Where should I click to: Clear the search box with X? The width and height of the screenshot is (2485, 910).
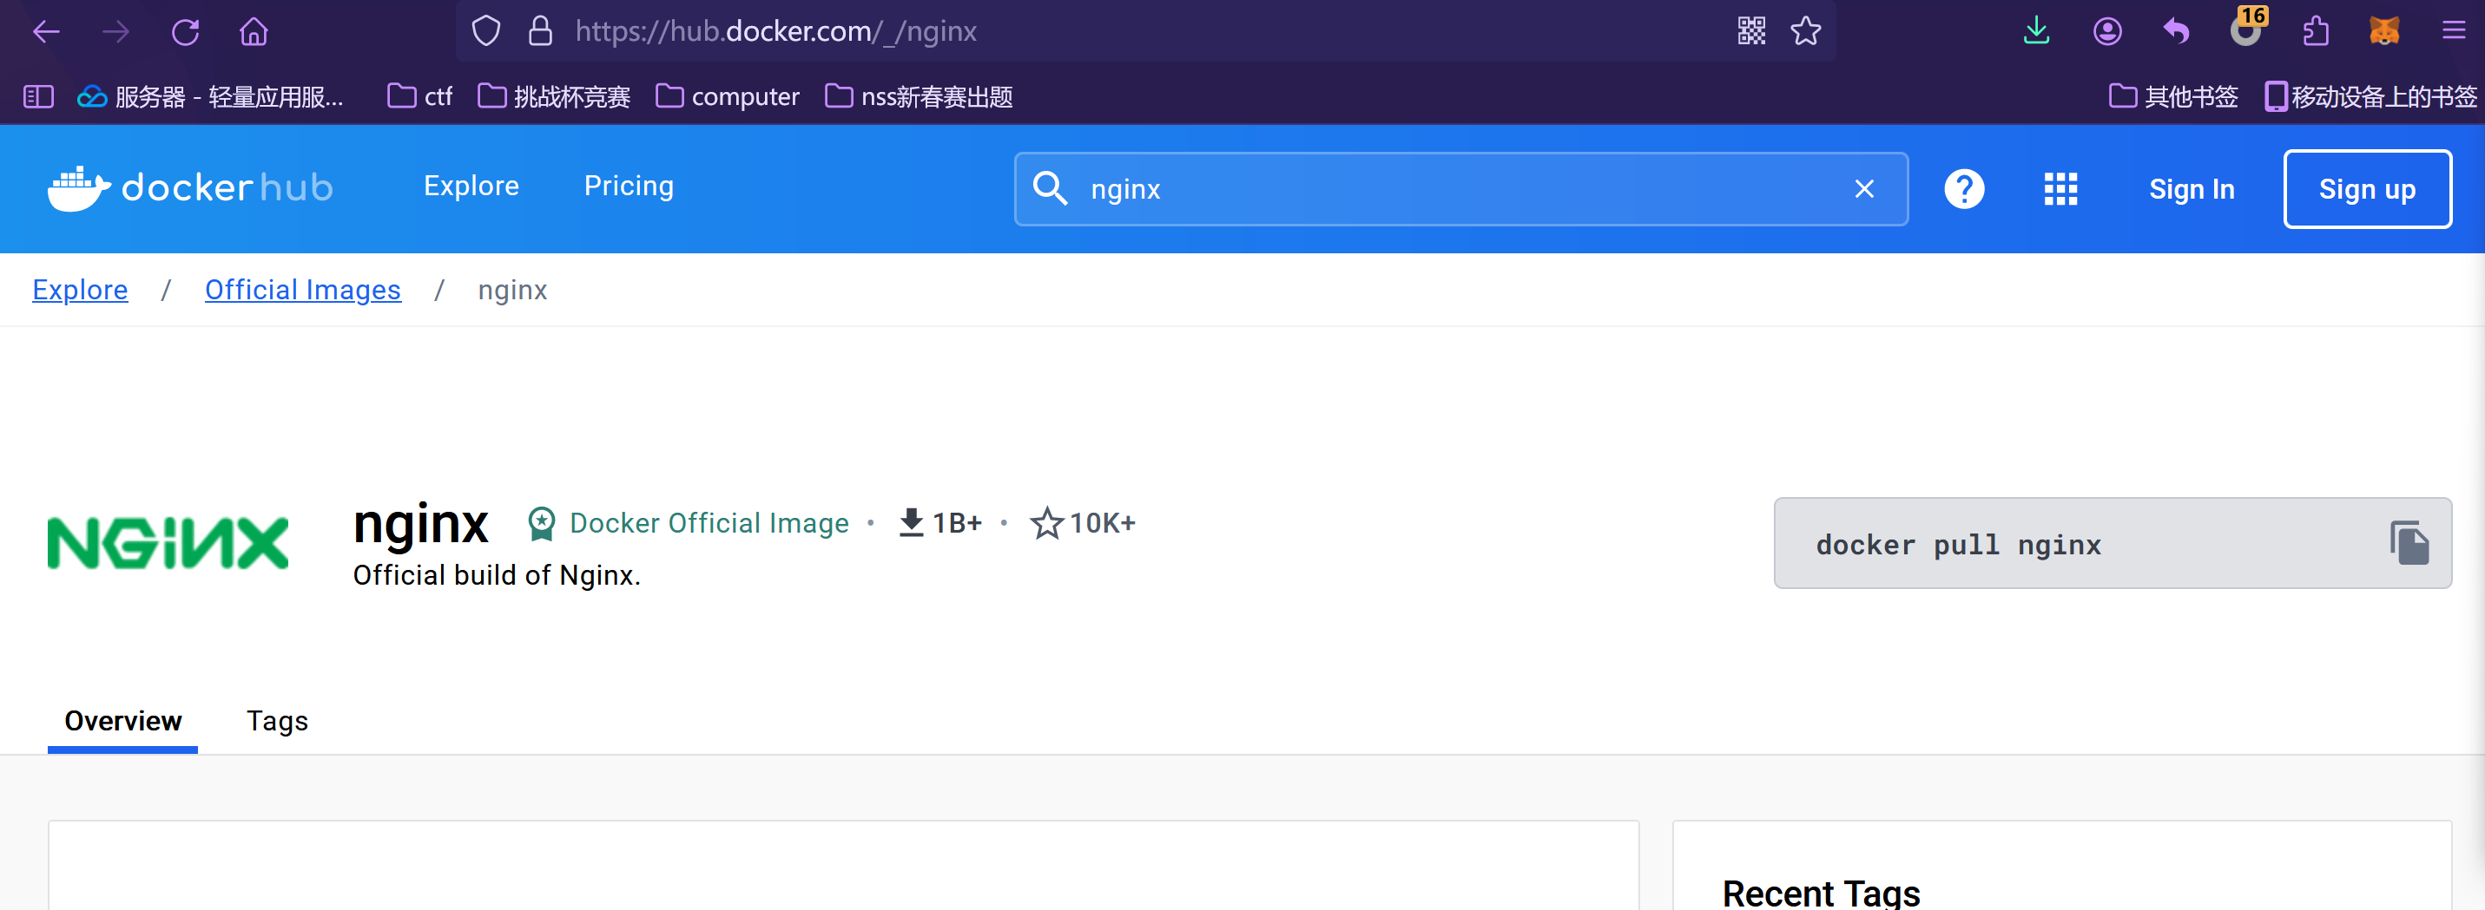click(1863, 189)
